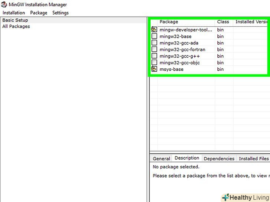Click the bin class cell for mingw32-gcc-ada
This screenshot has width=270, height=202.
220,43
